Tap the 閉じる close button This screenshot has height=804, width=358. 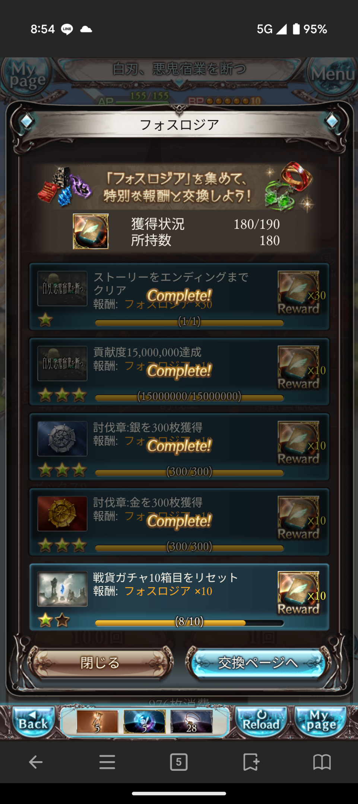100,663
